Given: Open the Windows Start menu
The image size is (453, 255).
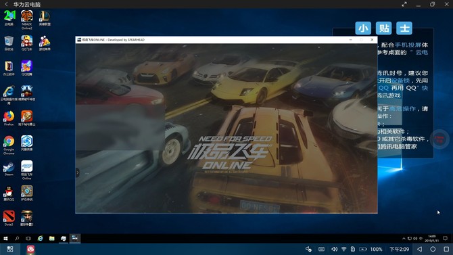Looking at the screenshot, I should coord(5,239).
